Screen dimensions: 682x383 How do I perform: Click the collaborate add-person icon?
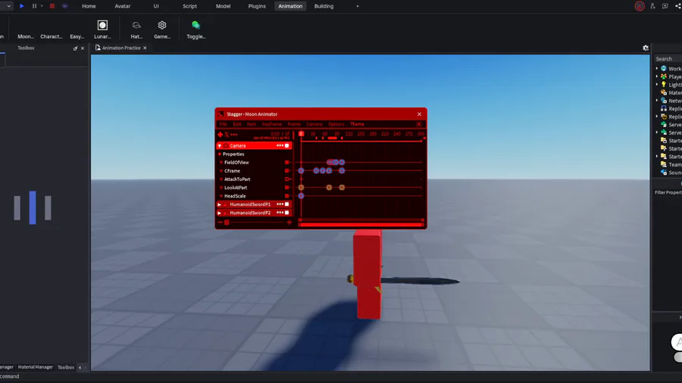[x=652, y=6]
